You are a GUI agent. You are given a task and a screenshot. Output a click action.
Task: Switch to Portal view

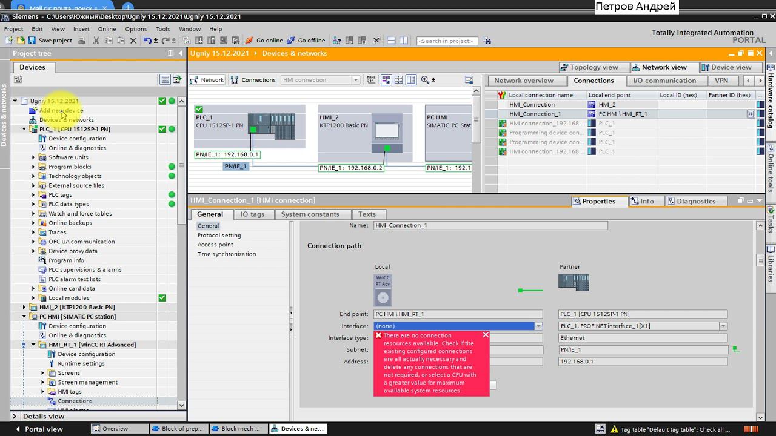[44, 429]
